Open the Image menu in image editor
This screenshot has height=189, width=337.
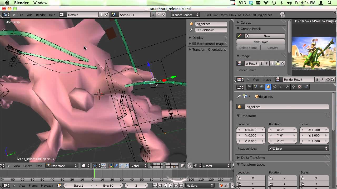267,79
